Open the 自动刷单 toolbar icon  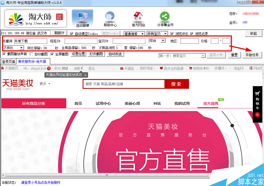tap(82, 18)
